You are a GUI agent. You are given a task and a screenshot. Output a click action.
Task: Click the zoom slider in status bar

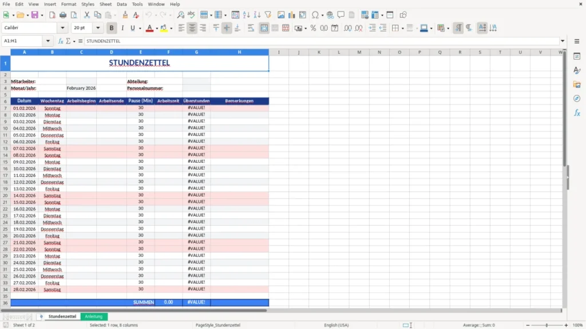coord(547,325)
